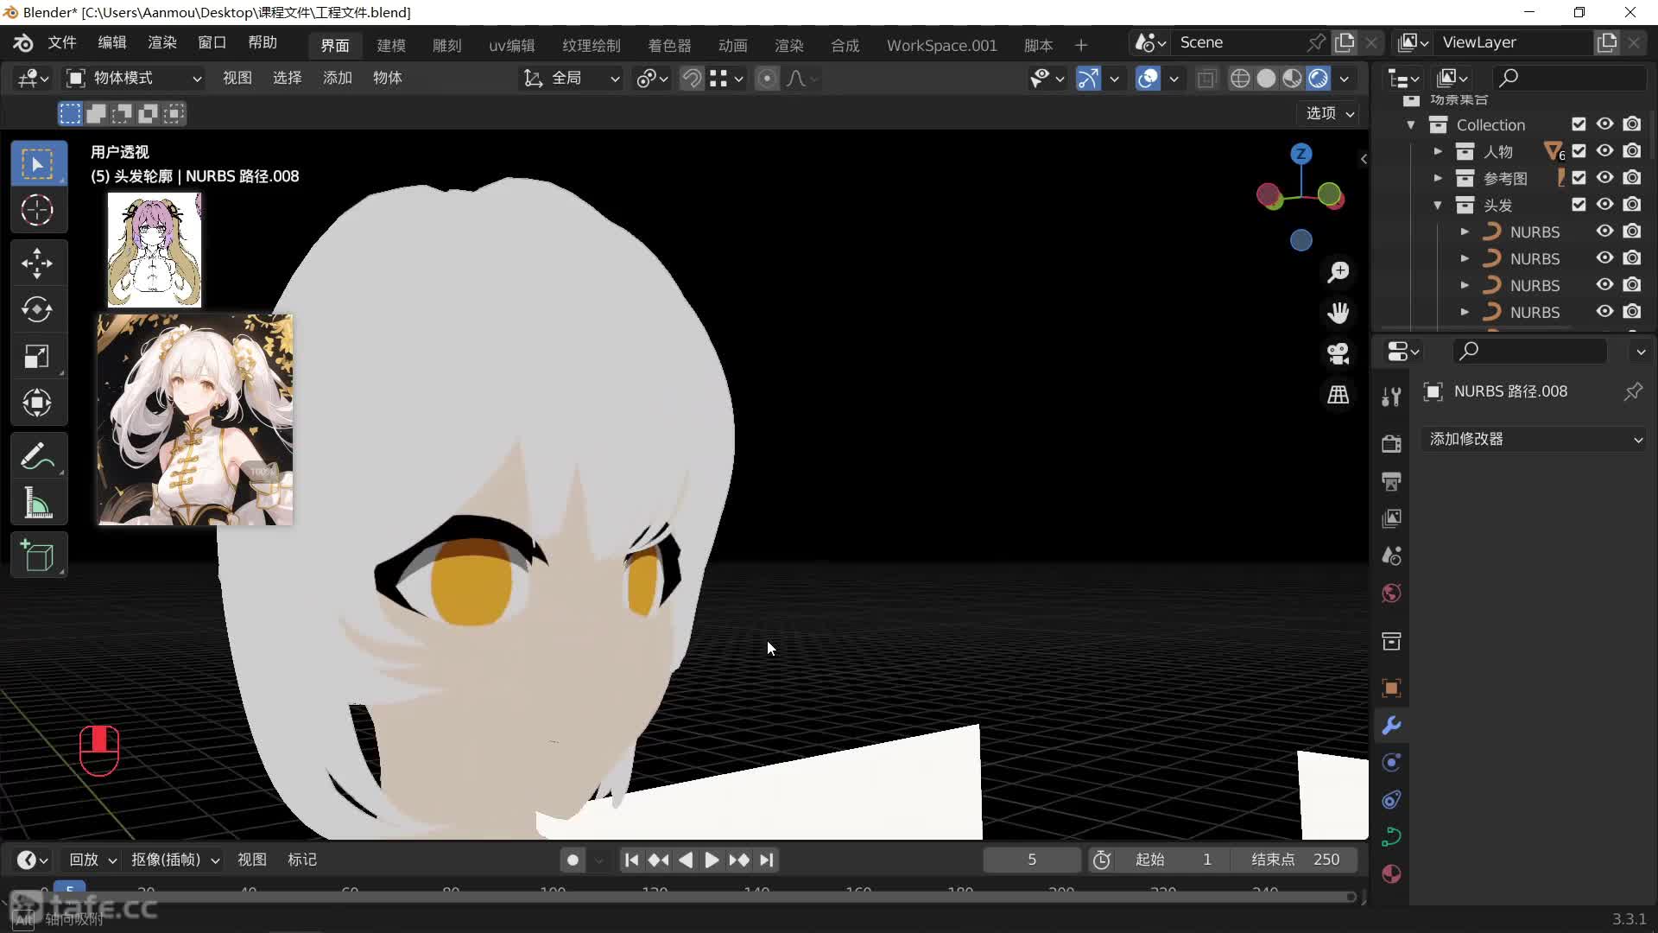Screen dimensions: 1658x933
Task: Select the Move tool
Action: click(x=37, y=263)
